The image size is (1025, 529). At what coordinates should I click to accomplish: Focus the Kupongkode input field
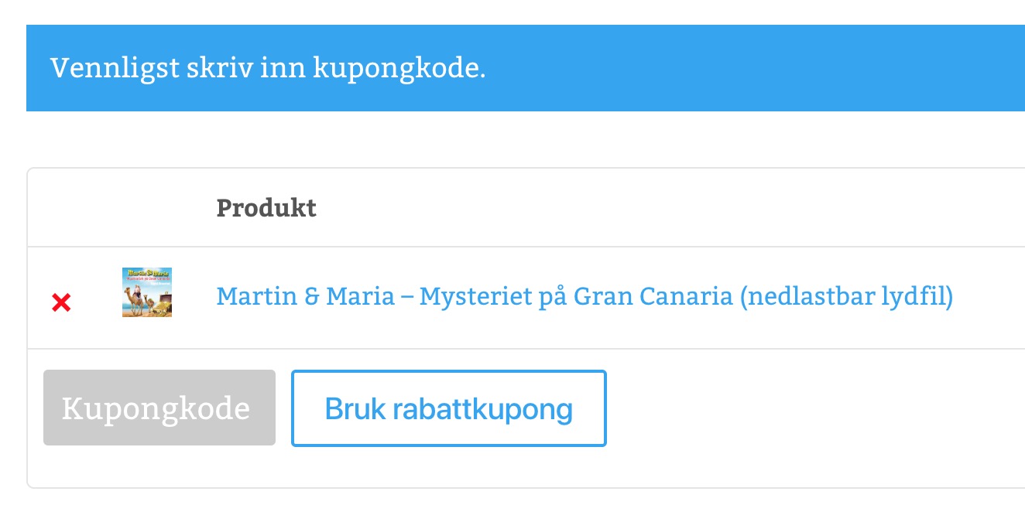159,408
